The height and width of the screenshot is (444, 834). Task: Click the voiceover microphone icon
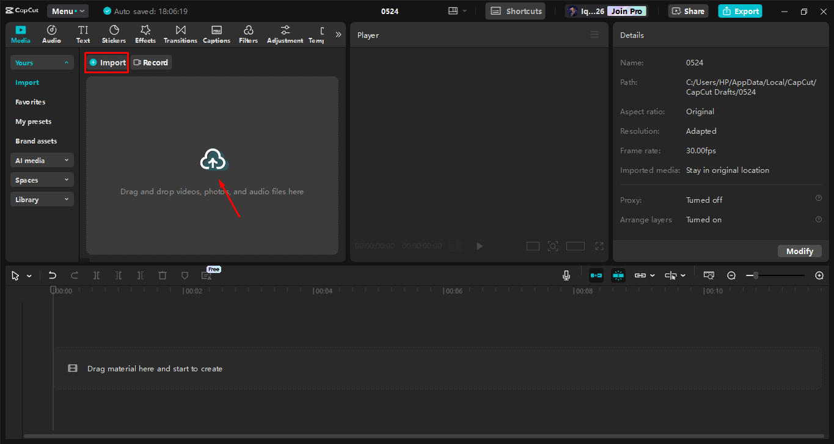tap(566, 275)
